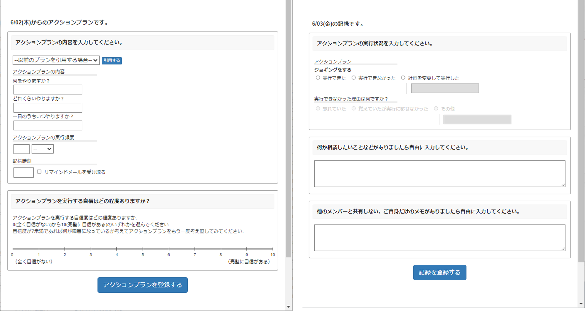Select the 忘れていた reason radio button
Image resolution: width=585 pixels, height=311 pixels.
point(318,108)
